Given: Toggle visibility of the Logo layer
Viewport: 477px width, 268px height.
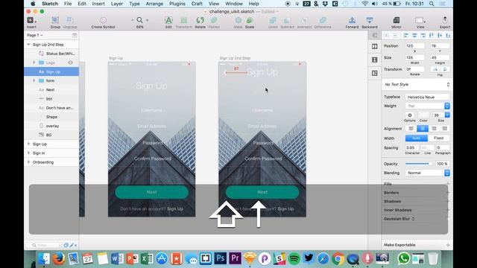Looking at the screenshot, I should coord(70,63).
